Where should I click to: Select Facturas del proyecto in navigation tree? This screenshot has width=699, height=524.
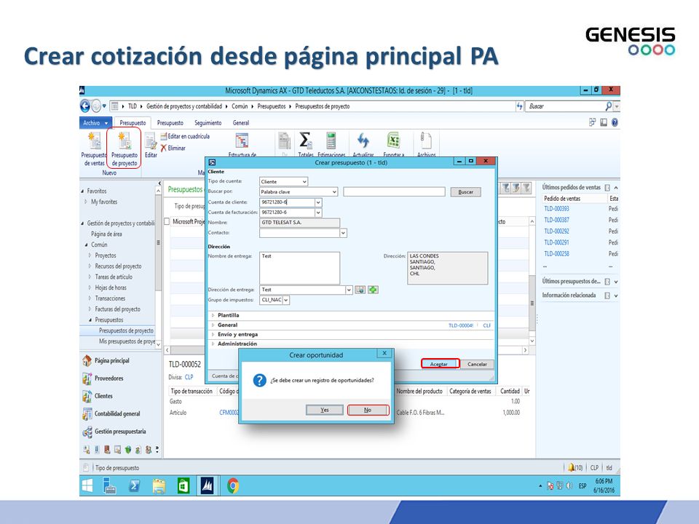tap(117, 309)
